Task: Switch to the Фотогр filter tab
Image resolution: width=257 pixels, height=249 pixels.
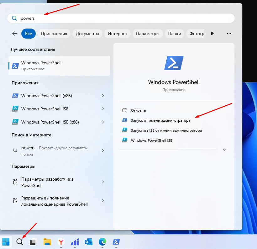Action: 195,34
